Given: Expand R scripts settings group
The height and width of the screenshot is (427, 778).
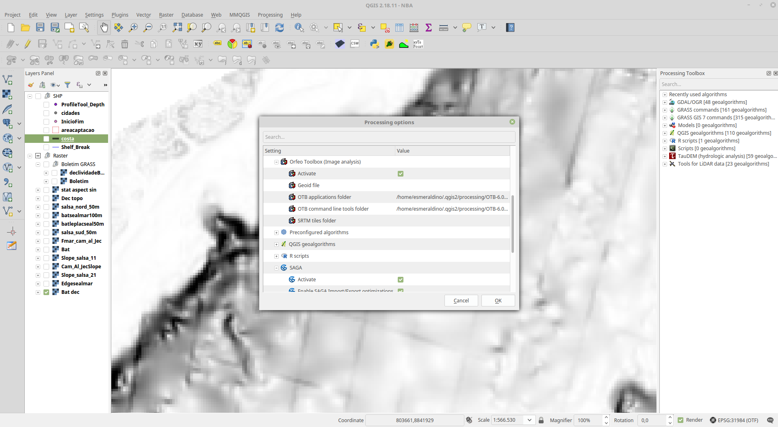Looking at the screenshot, I should click(276, 256).
